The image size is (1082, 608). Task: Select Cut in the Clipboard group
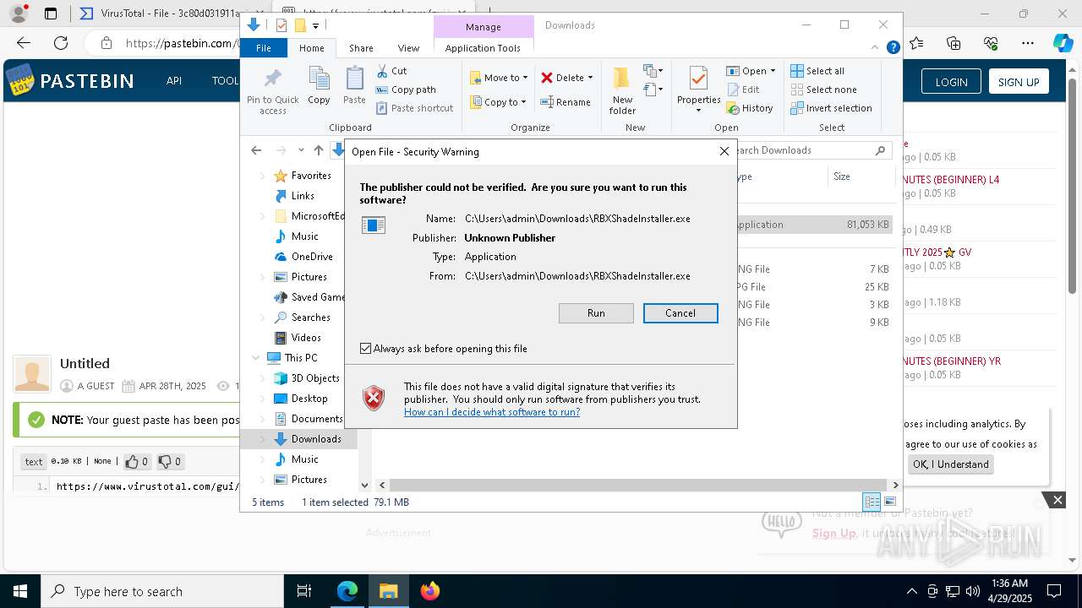pyautogui.click(x=391, y=71)
